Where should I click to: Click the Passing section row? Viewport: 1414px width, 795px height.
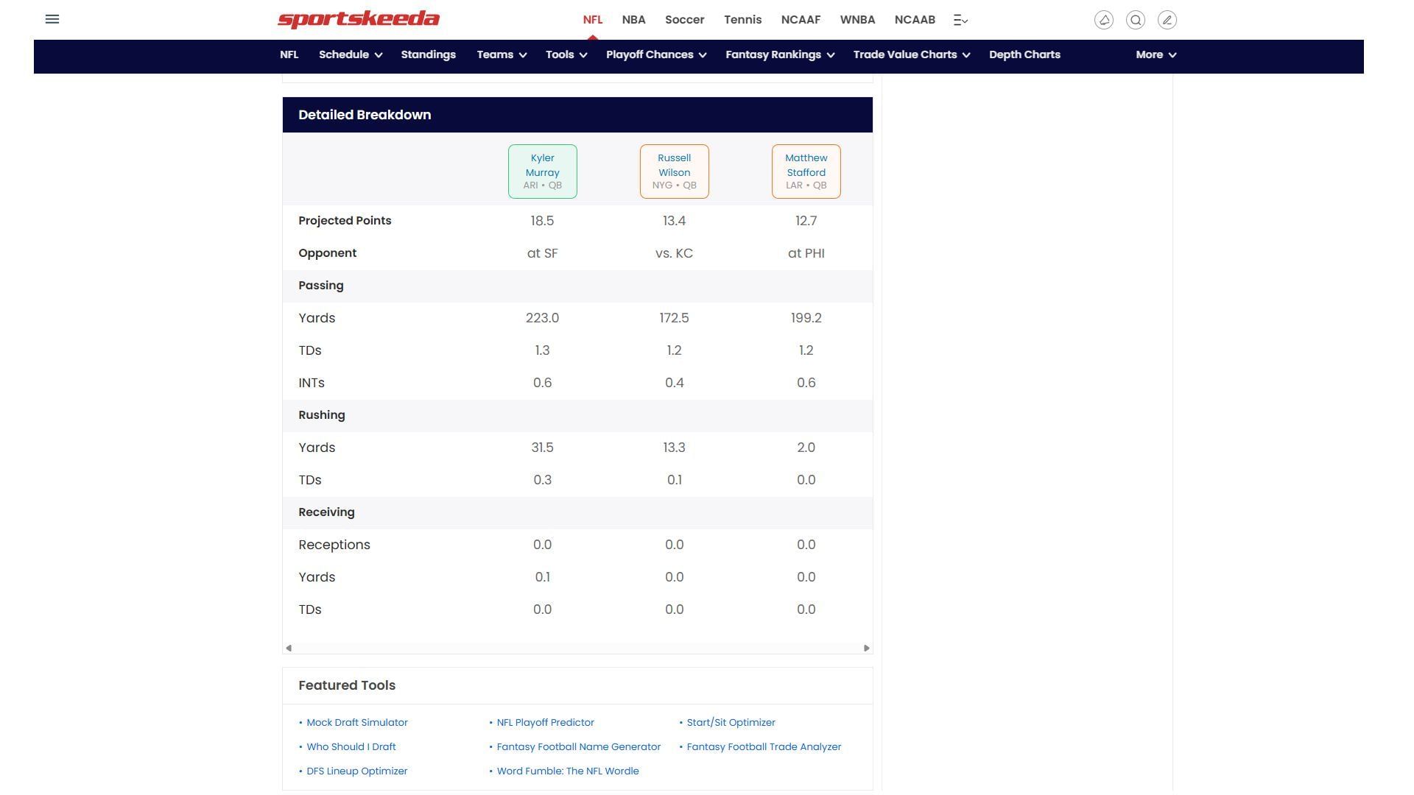pyautogui.click(x=577, y=286)
